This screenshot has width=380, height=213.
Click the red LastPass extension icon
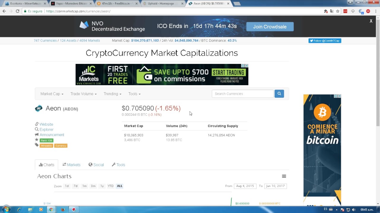pos(345,11)
